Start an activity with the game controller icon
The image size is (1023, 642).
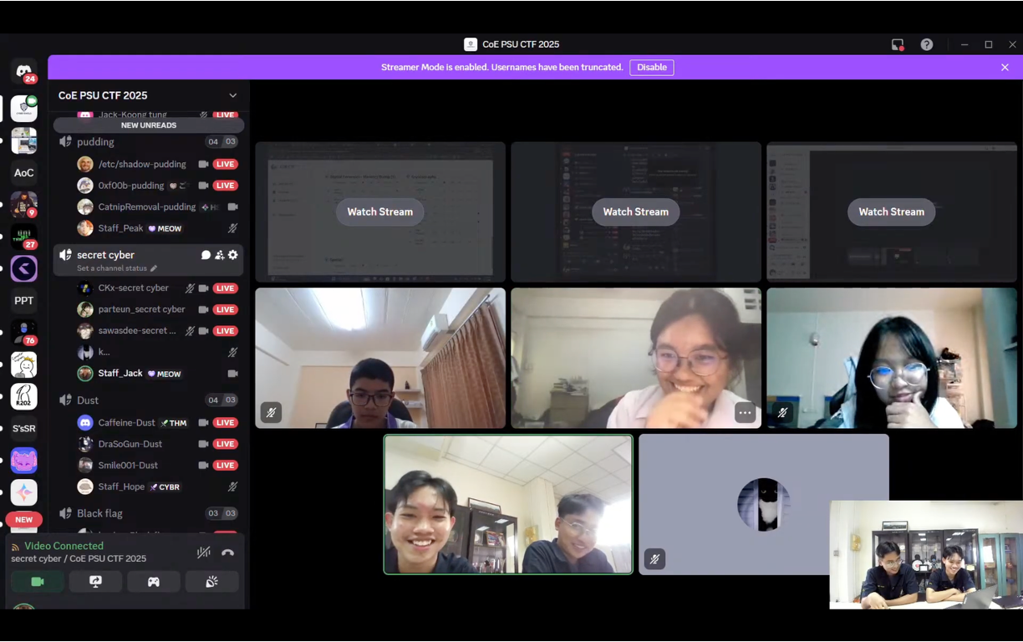click(154, 582)
